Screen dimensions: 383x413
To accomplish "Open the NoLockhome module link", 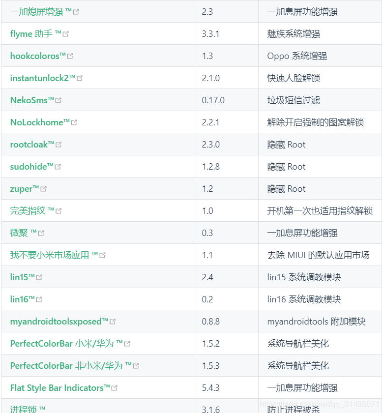I will pos(43,122).
